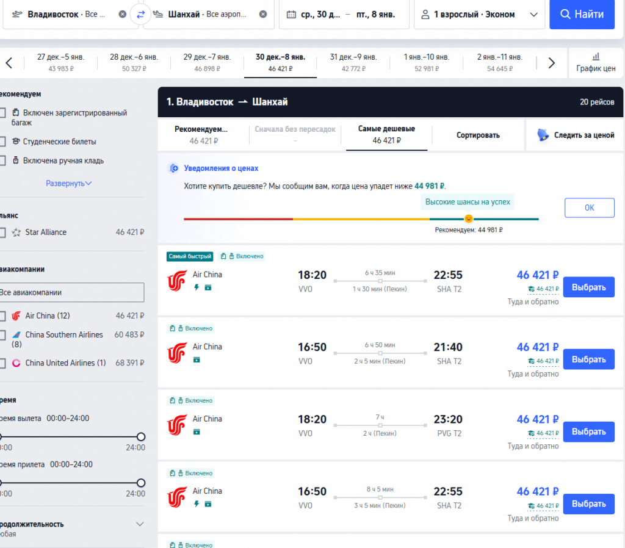625x548 pixels.
Task: Tick the China United Airlines checkbox
Action: tap(2, 363)
